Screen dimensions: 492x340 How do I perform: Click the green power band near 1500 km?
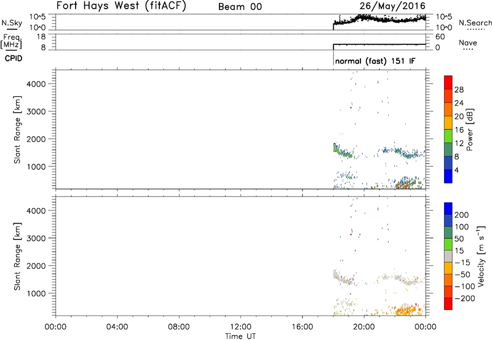[x=343, y=151]
